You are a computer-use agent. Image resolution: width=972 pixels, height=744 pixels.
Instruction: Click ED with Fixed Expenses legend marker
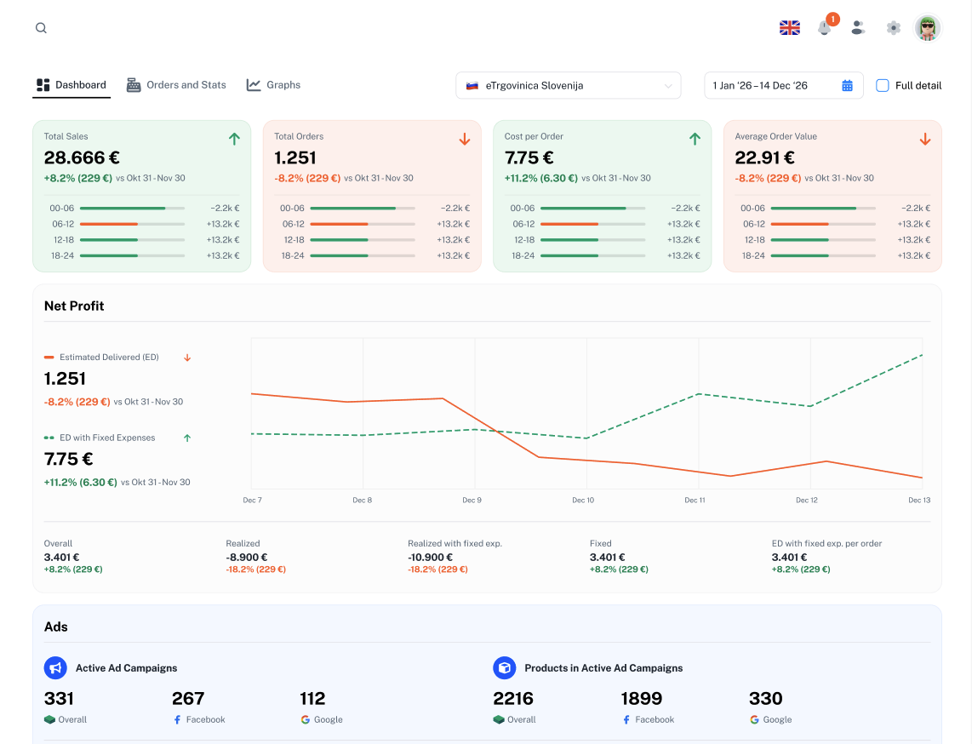pyautogui.click(x=49, y=438)
